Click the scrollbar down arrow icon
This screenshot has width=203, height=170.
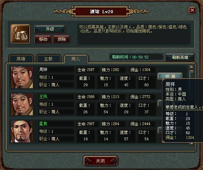pos(191,144)
